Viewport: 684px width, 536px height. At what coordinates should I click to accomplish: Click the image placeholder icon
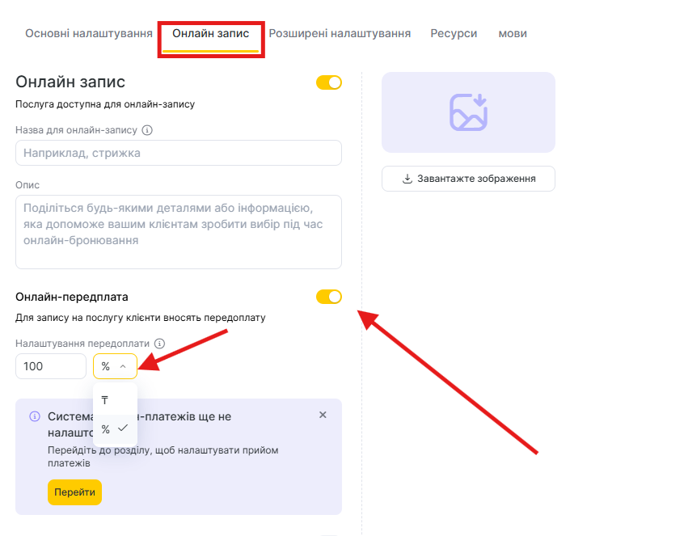tap(468, 112)
